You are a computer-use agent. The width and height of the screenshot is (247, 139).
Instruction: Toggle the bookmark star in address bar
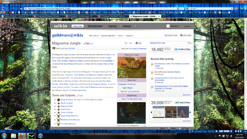(181, 8)
